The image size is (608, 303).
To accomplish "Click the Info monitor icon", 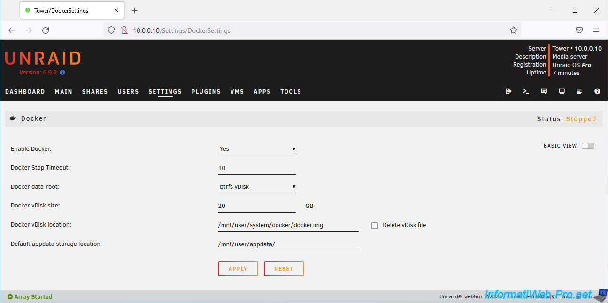I will click(x=562, y=91).
